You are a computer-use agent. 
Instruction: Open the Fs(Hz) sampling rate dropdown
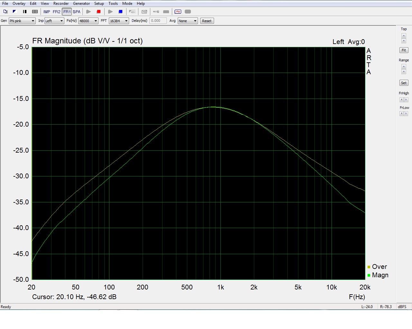(x=88, y=21)
